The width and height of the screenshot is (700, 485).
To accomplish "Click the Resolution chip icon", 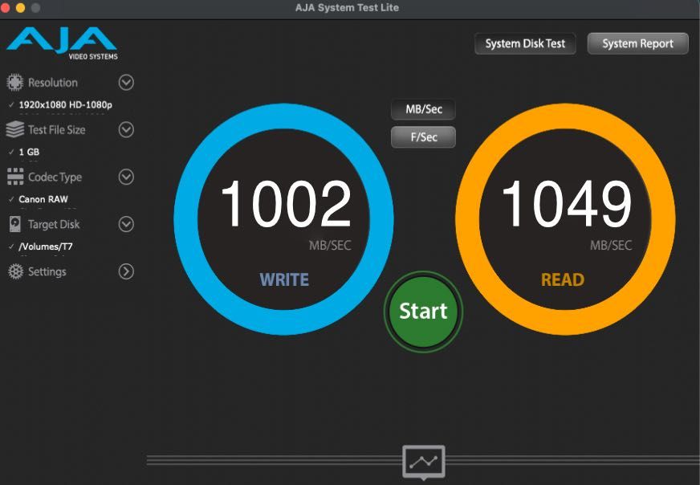I will coord(14,83).
